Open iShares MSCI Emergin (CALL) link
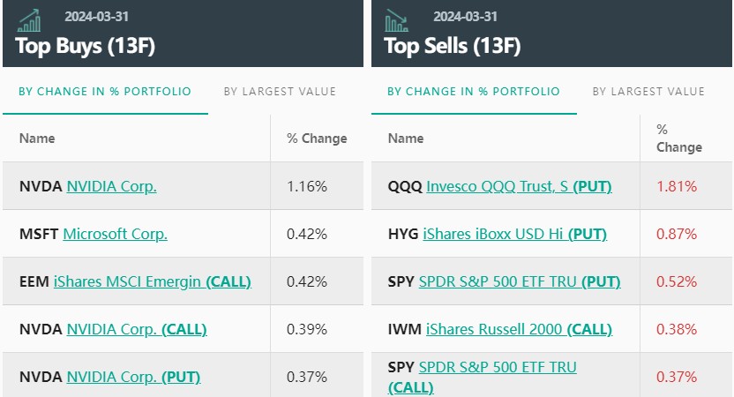Image resolution: width=734 pixels, height=397 pixels. click(x=152, y=281)
